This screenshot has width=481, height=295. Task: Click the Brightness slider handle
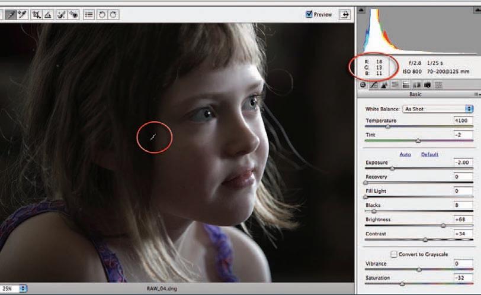point(443,225)
